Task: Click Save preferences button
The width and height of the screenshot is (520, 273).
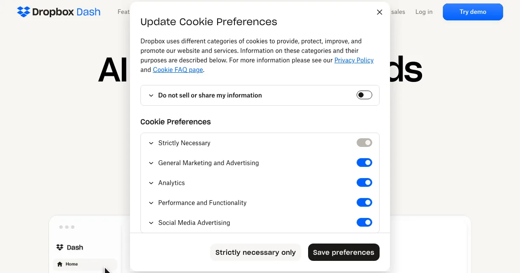Action: point(343,252)
